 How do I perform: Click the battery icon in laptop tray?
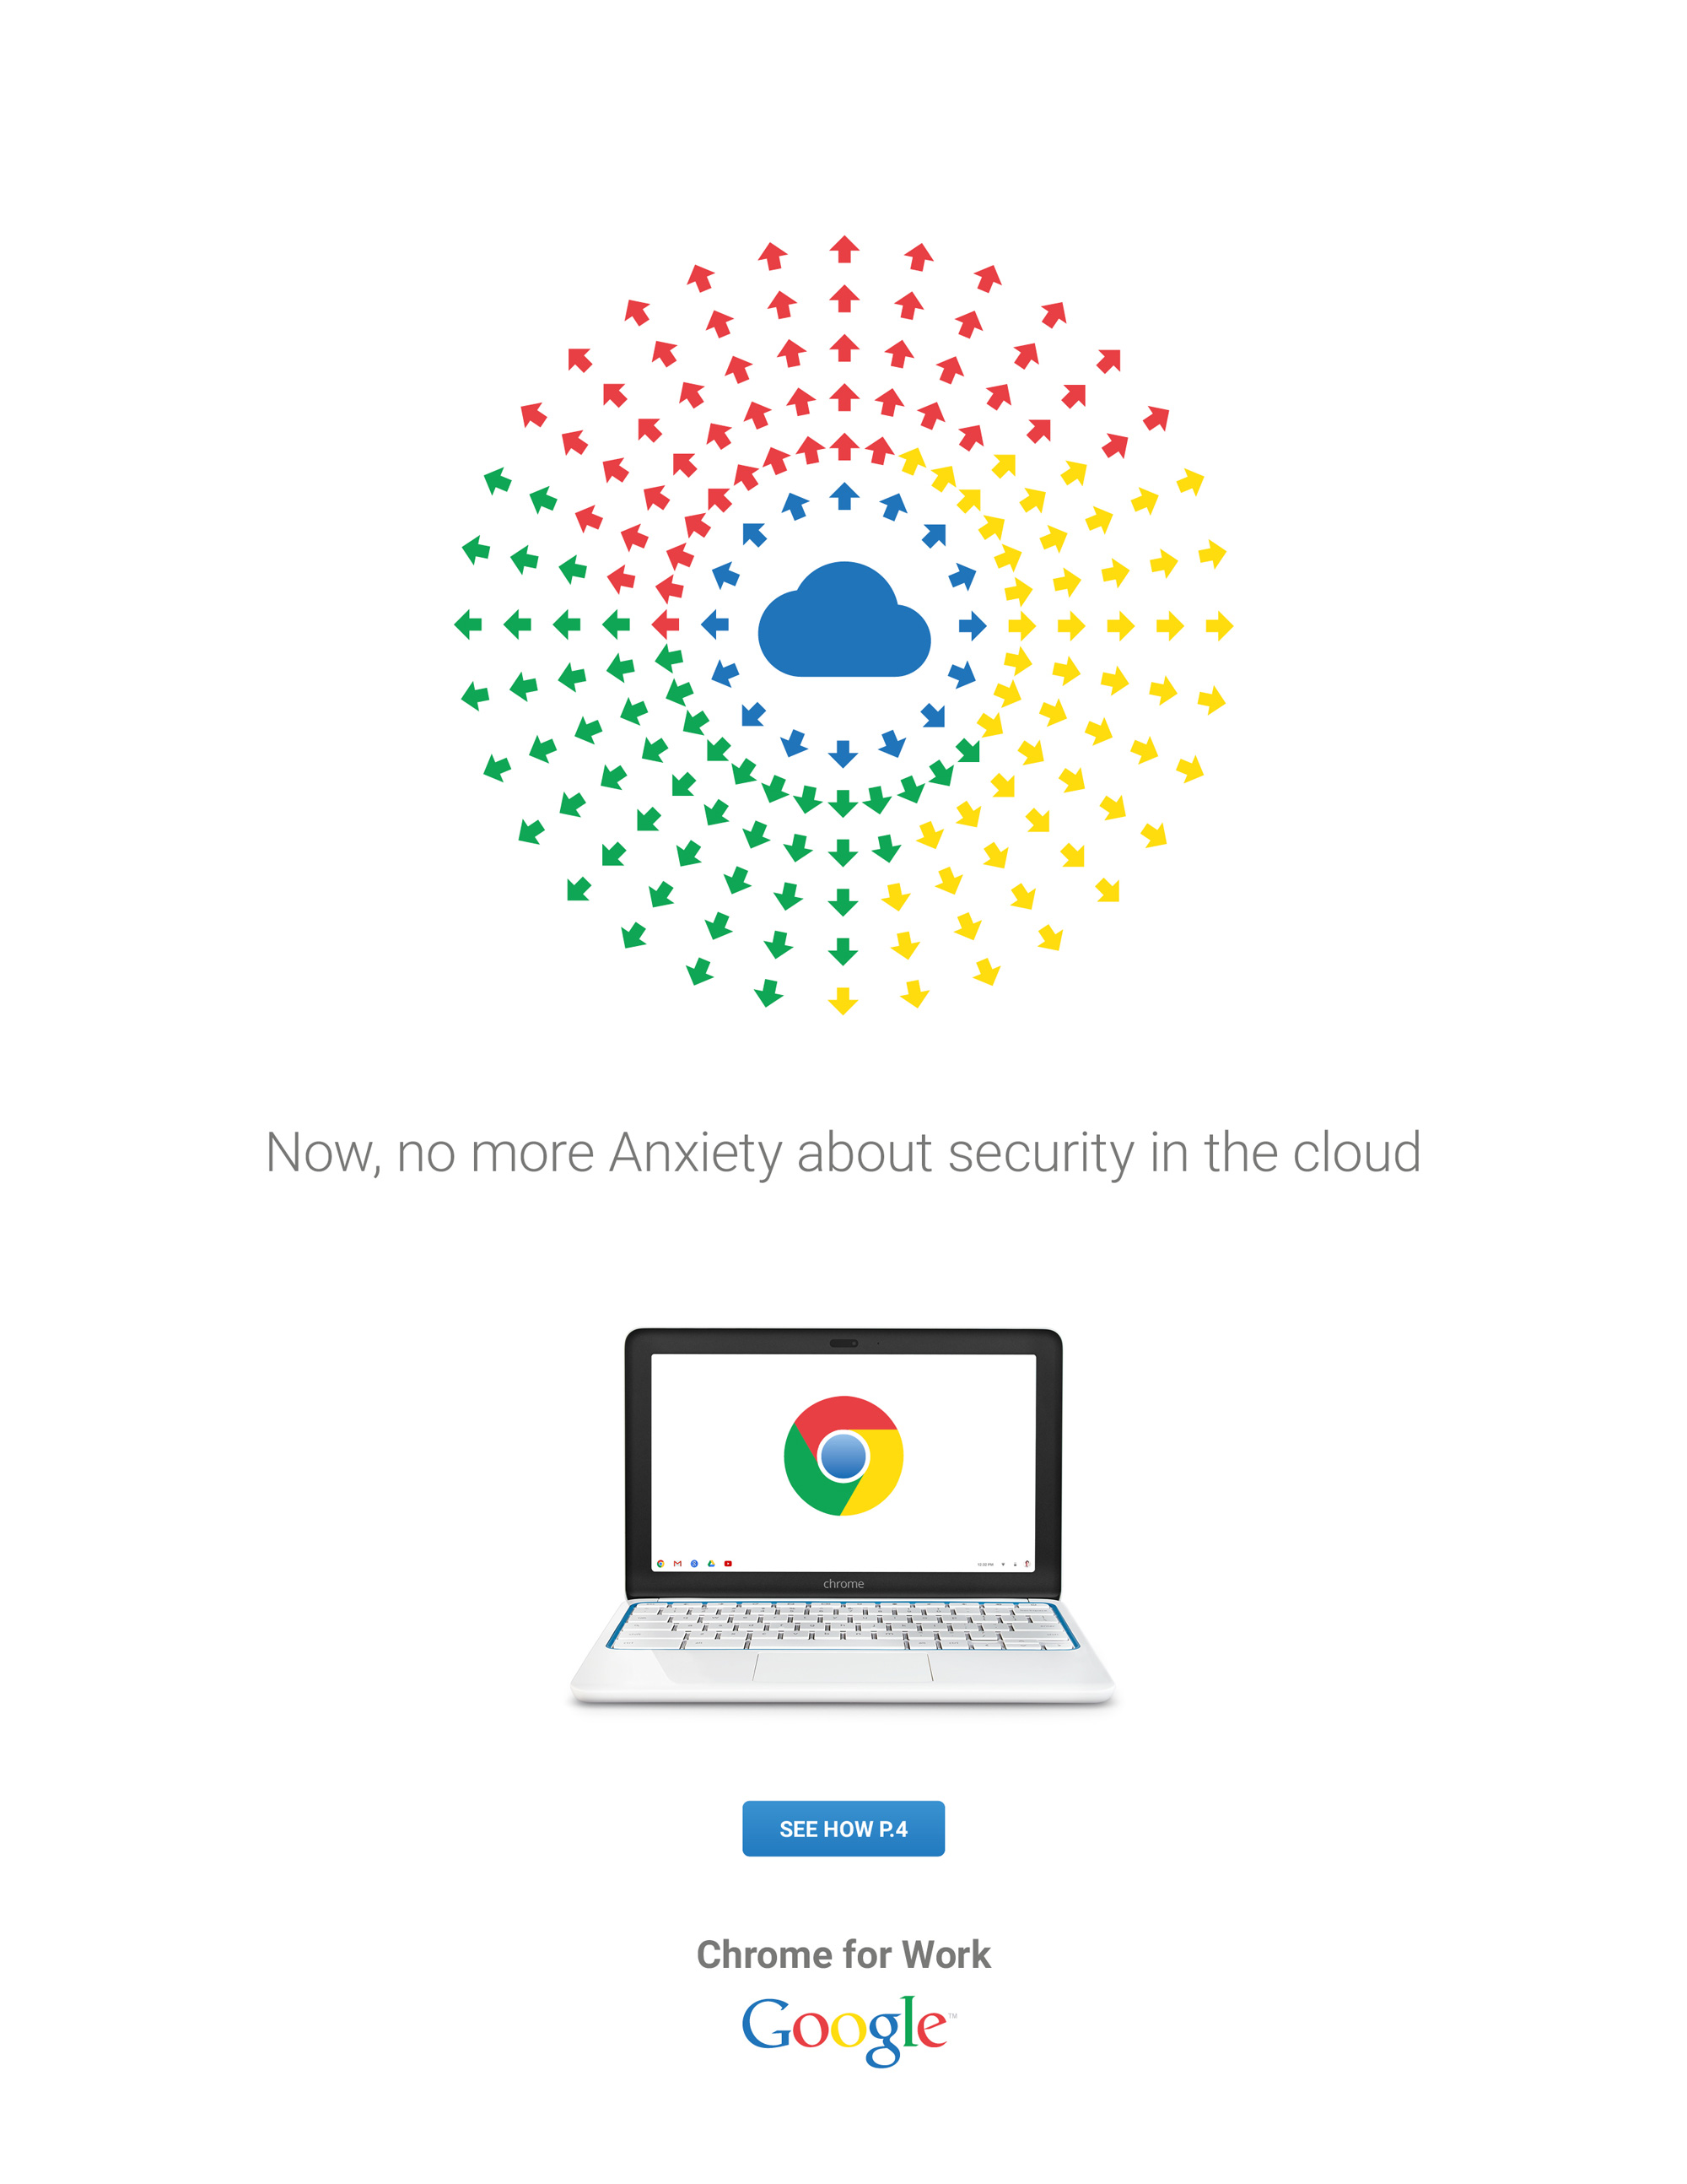1016,1565
